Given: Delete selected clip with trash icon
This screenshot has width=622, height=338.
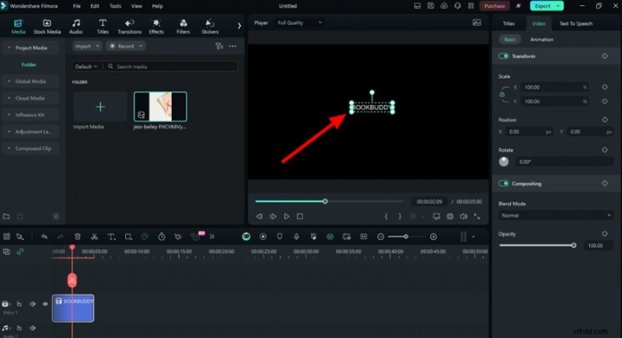Looking at the screenshot, I should coord(77,236).
